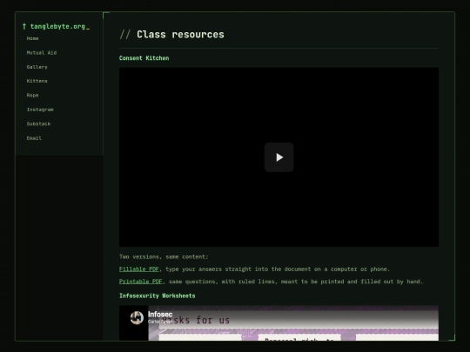470x352 pixels.
Task: Select the Consent Kitchen heading
Action: pos(144,58)
